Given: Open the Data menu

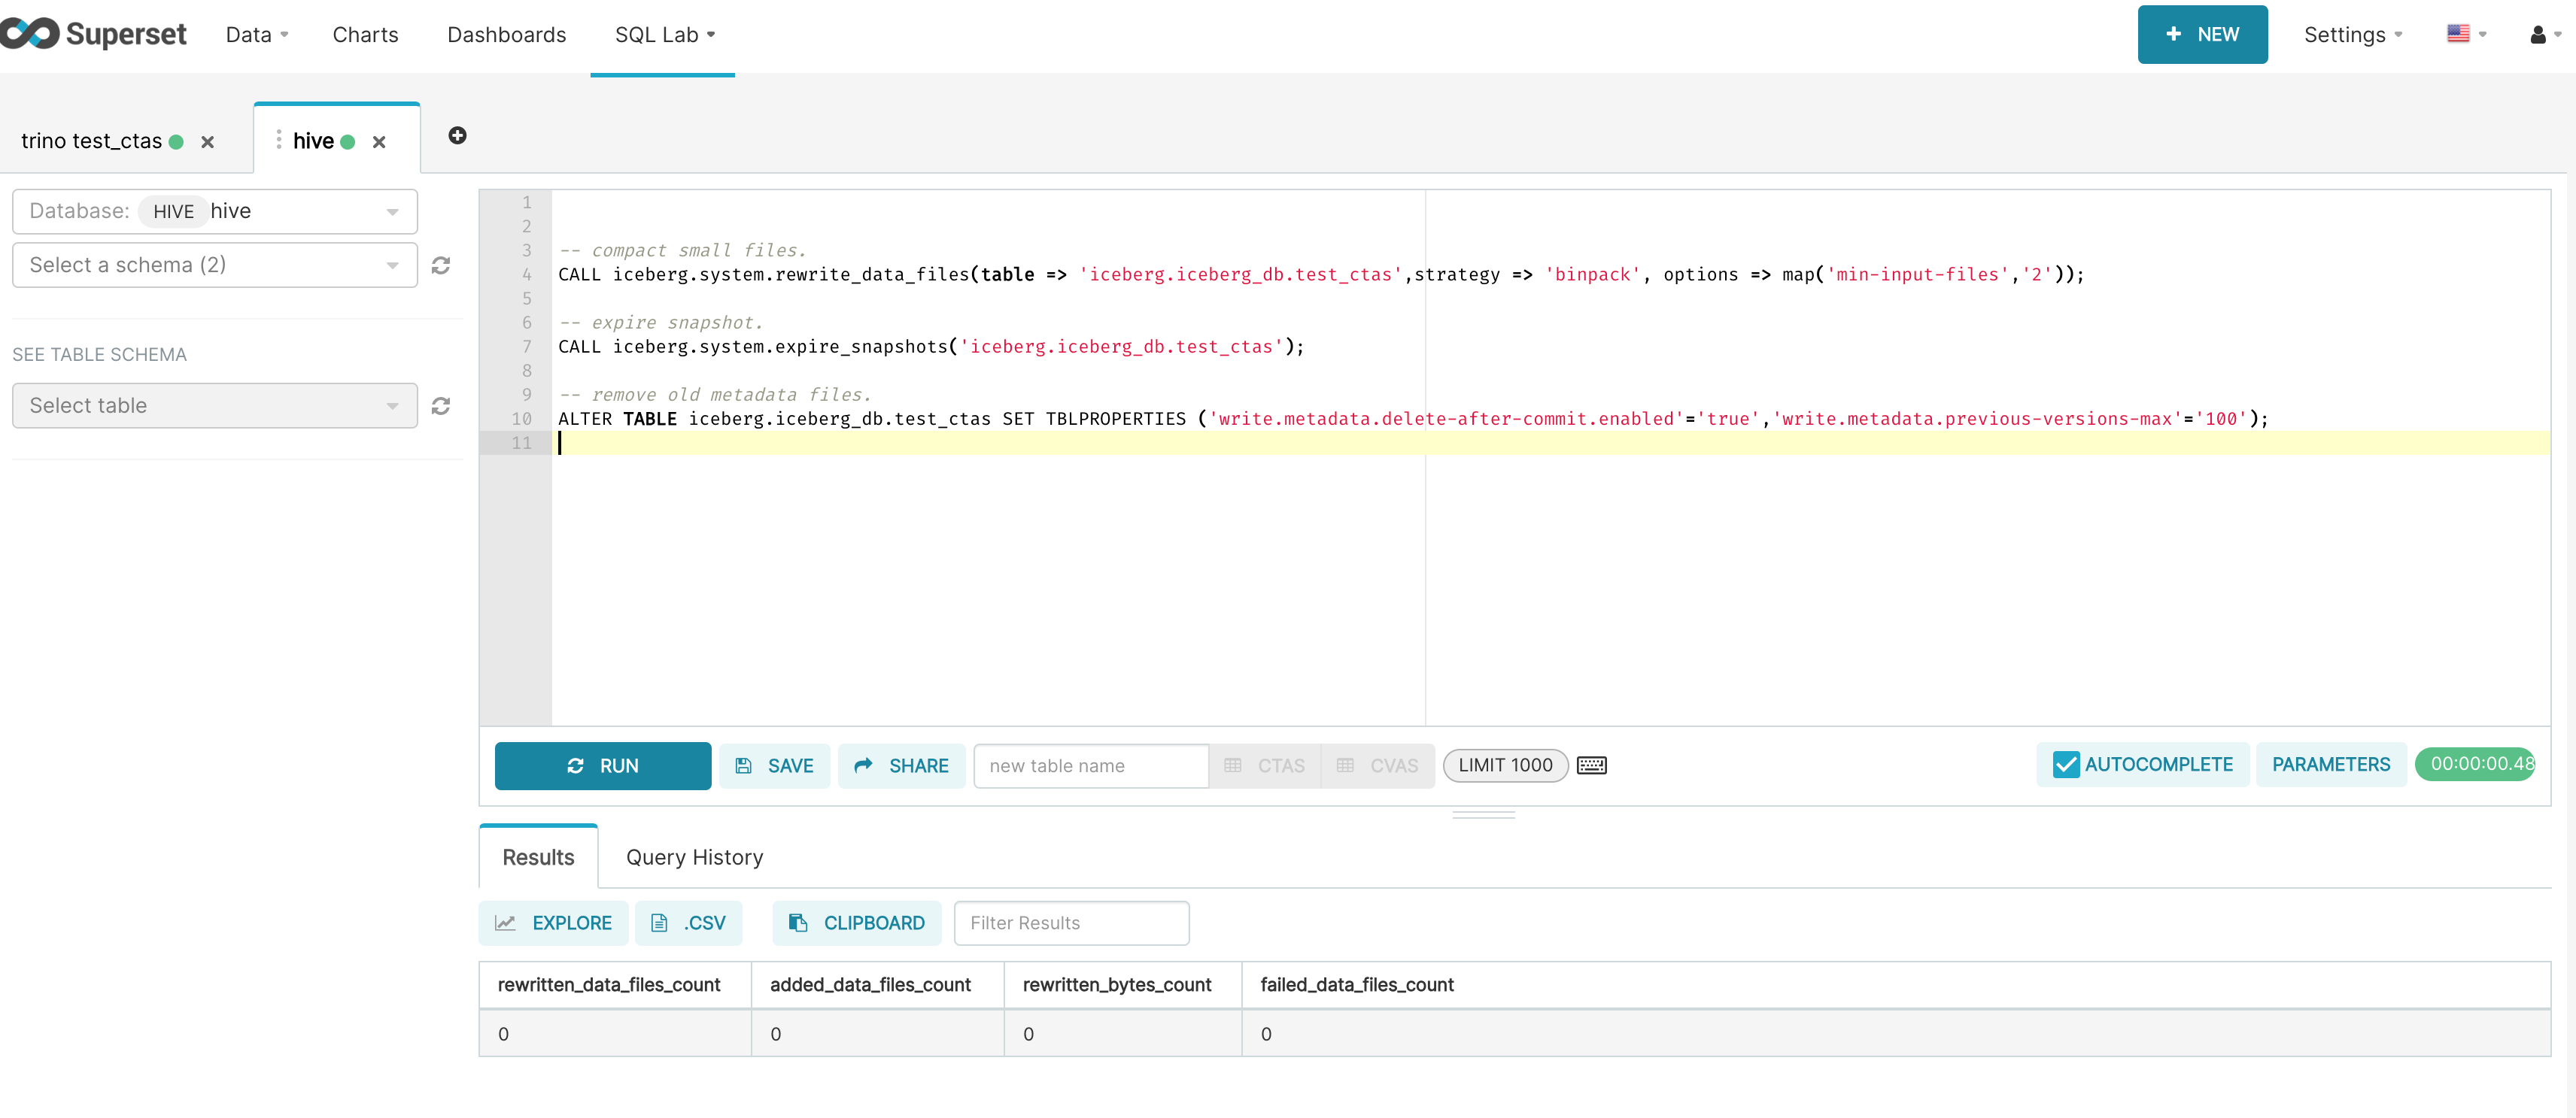Looking at the screenshot, I should [257, 35].
